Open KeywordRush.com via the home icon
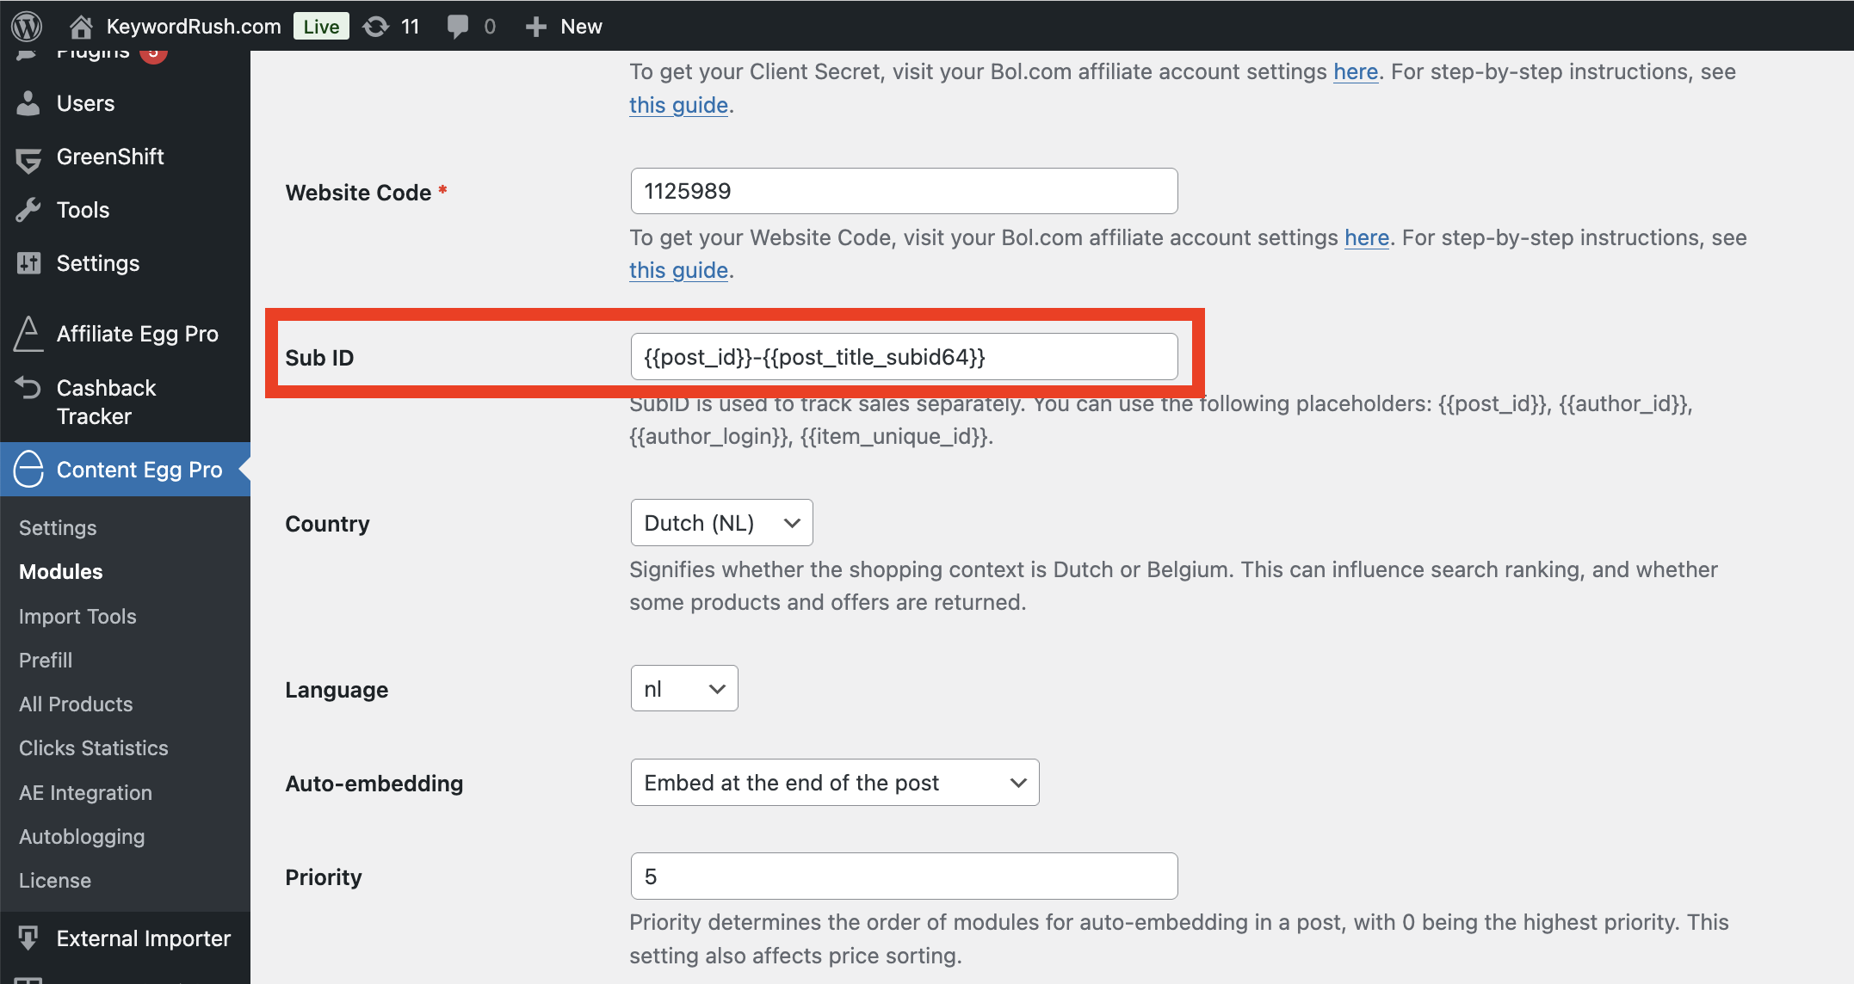This screenshot has width=1854, height=984. point(81,26)
